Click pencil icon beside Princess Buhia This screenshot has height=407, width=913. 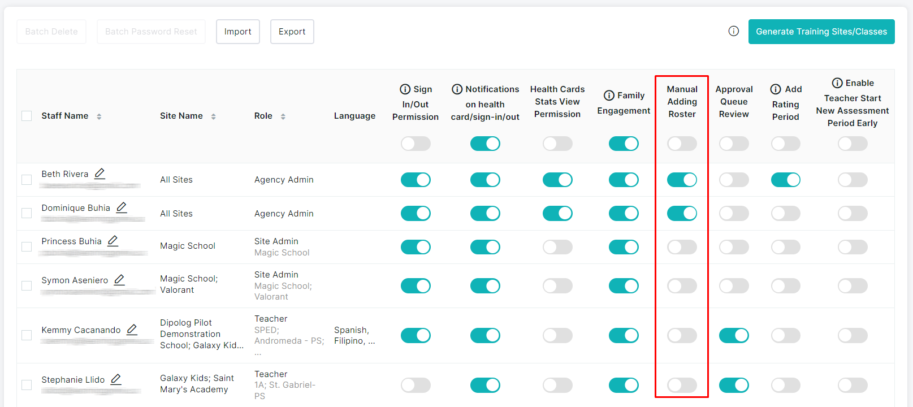(x=113, y=241)
